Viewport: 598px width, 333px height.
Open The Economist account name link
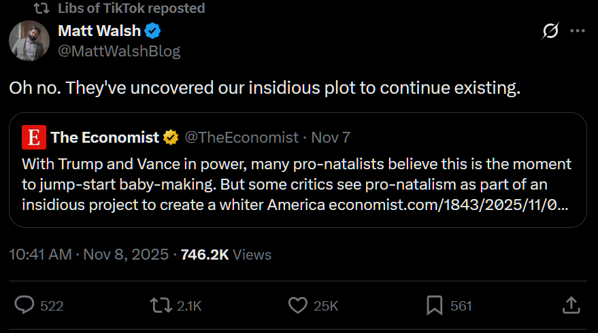click(104, 137)
